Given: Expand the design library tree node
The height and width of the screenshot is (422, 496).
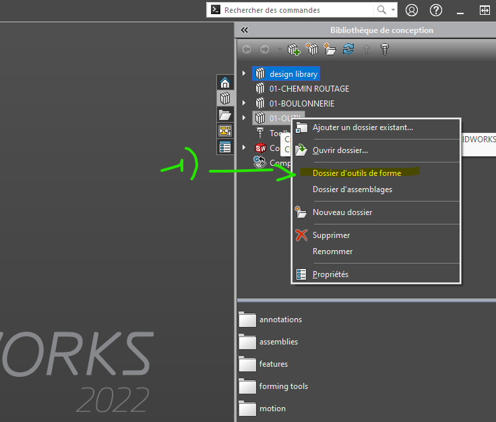Looking at the screenshot, I should (244, 73).
